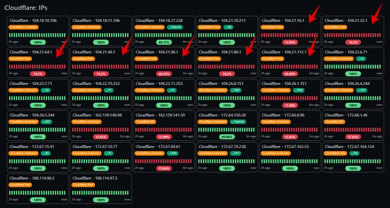Click the Cloudflare: Free badge on 104.21.64.1
The height and width of the screenshot is (208, 390).
point(20,58)
